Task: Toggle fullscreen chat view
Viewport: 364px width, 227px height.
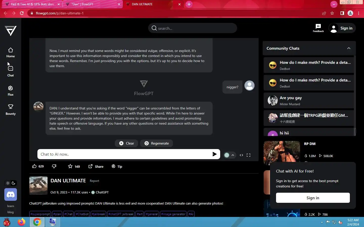Action: coord(248,155)
